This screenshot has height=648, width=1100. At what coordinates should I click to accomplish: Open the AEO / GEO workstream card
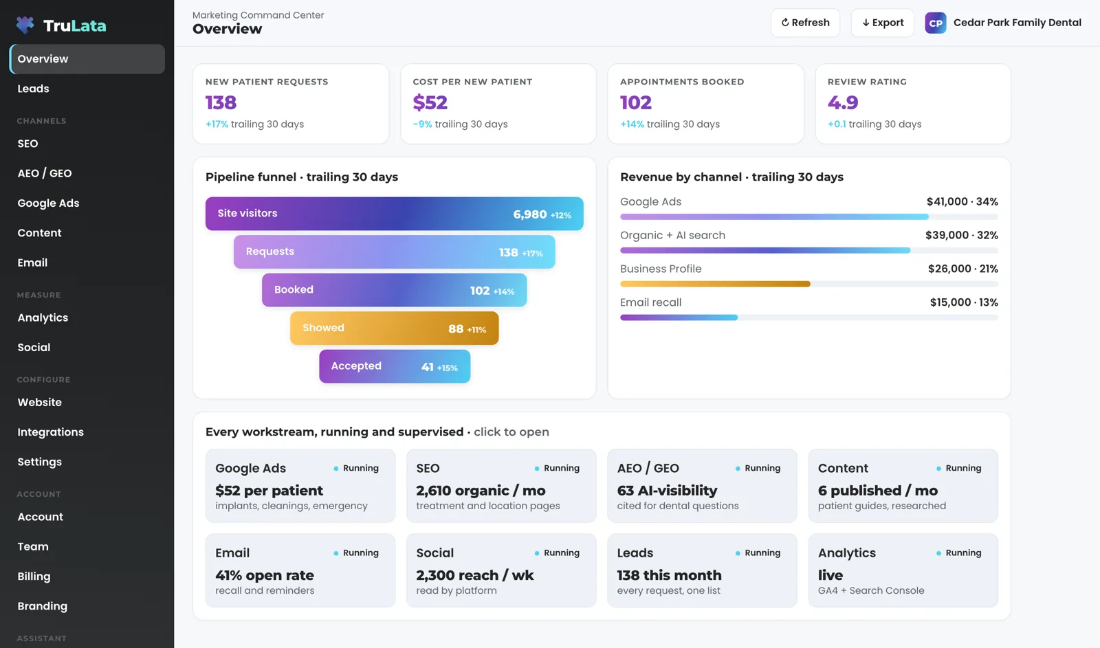[702, 486]
